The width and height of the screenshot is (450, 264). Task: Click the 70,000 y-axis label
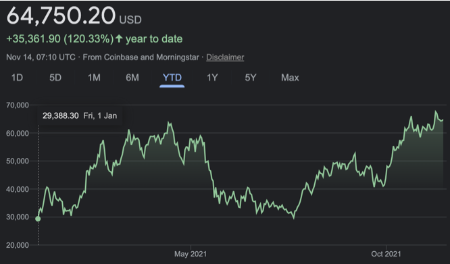(18, 105)
